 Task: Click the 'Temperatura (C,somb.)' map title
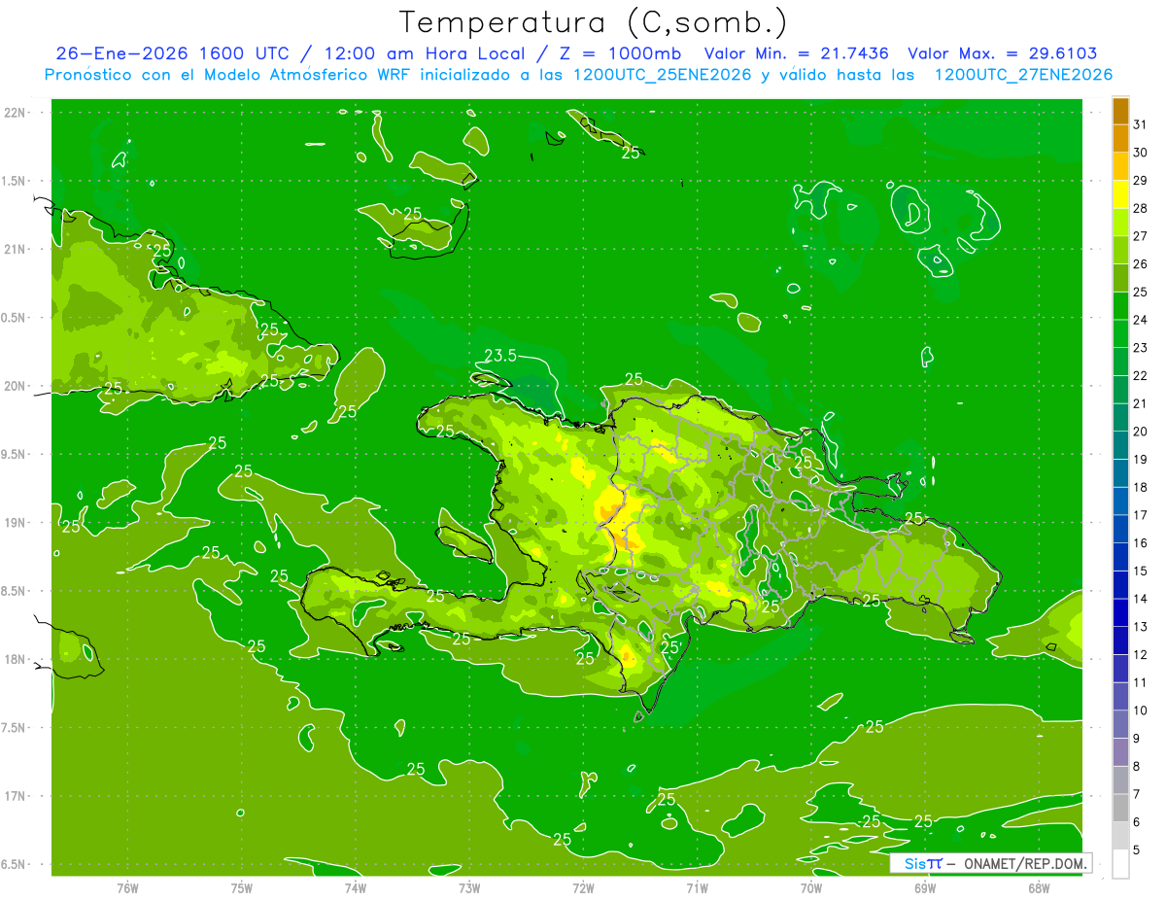point(594,22)
